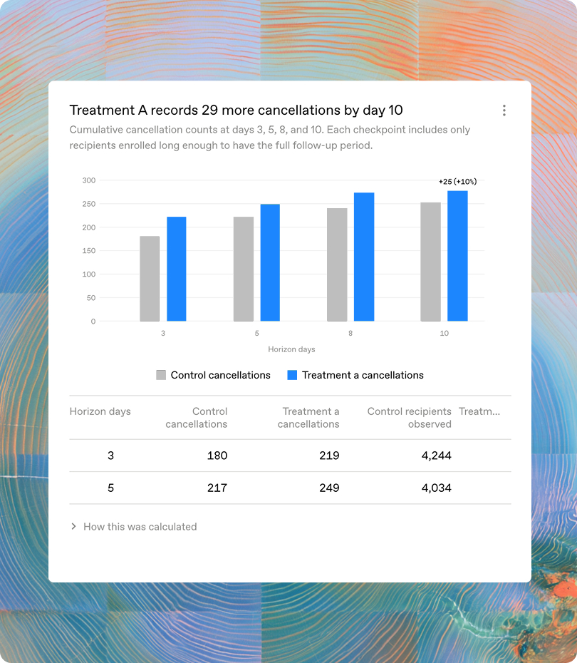Viewport: 577px width, 663px height.
Task: Click the y-axis tick label '150'
Action: pyautogui.click(x=89, y=251)
